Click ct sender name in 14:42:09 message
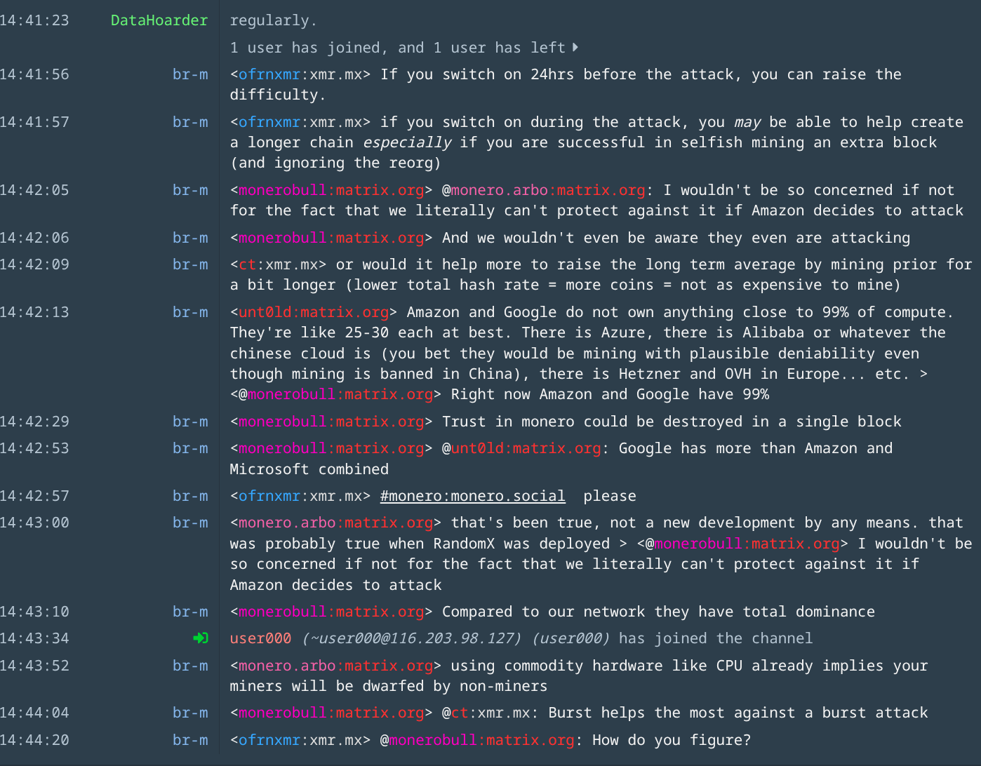 tap(247, 264)
